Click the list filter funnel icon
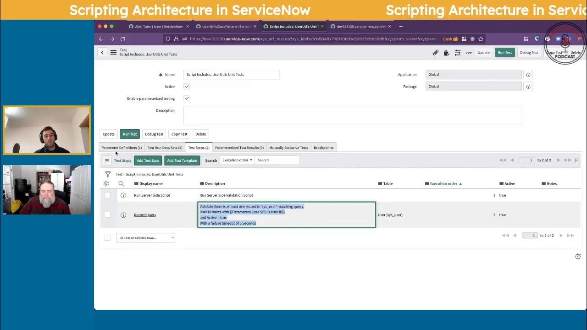The height and width of the screenshot is (330, 587). (x=107, y=174)
